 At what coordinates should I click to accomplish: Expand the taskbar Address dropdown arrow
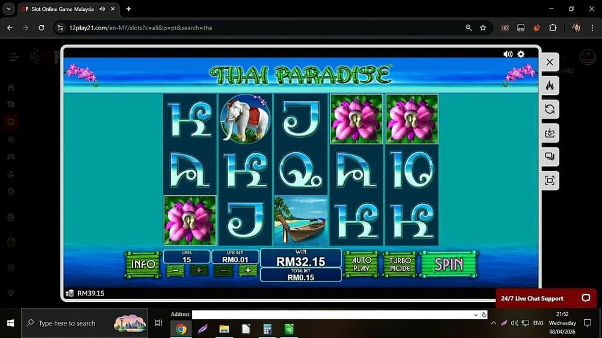point(476,315)
